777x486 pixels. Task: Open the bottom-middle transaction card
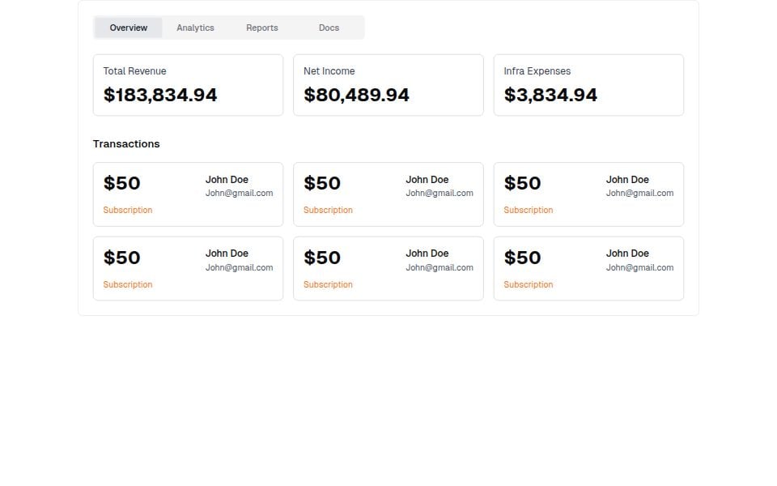[x=388, y=268]
